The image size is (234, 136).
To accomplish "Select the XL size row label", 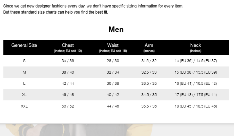I will pyautogui.click(x=24, y=95).
